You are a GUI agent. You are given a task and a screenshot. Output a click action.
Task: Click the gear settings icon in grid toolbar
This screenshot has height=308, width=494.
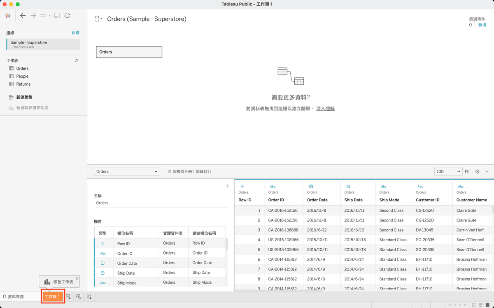tap(478, 171)
